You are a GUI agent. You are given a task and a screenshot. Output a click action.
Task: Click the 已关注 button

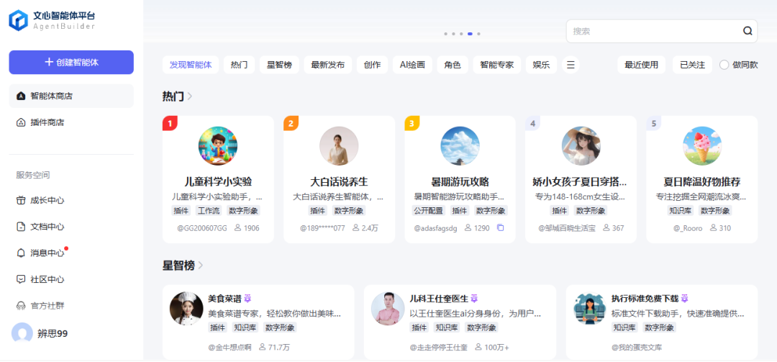(x=692, y=65)
